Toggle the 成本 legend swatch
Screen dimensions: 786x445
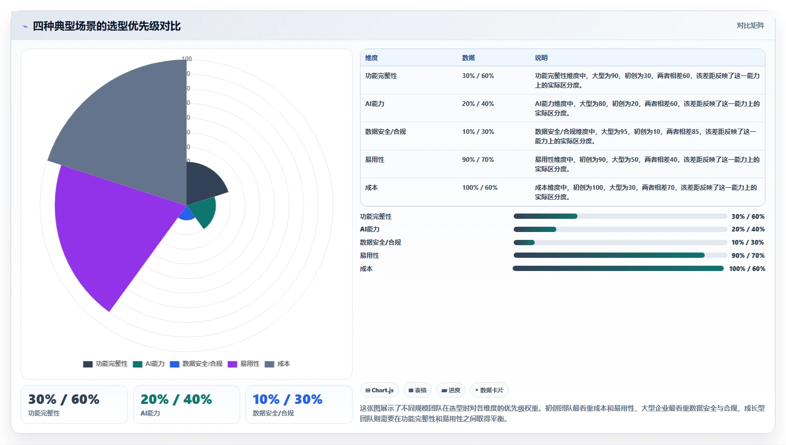coord(269,364)
